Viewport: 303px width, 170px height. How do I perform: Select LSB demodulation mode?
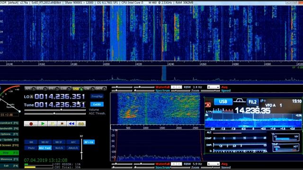tap(65, 89)
